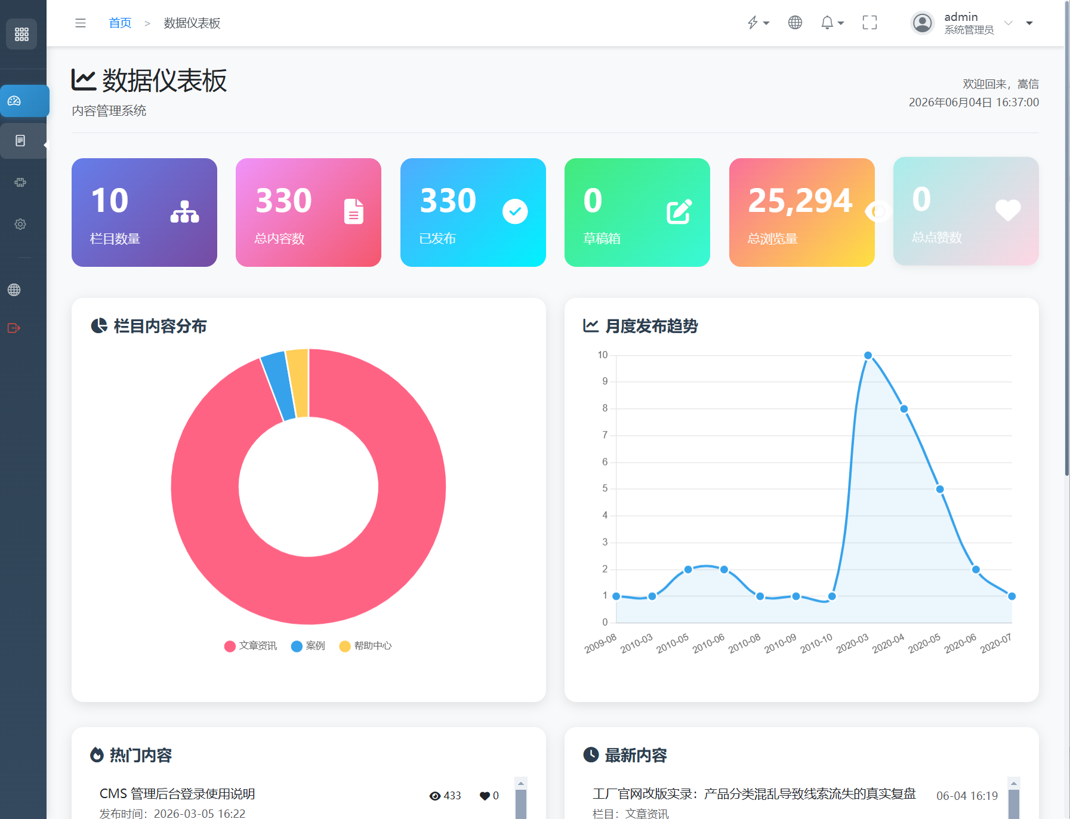The image size is (1070, 819).
Task: Click the 2010-05 data point
Action: pyautogui.click(x=688, y=569)
